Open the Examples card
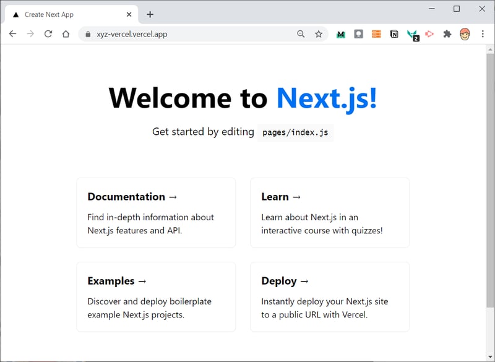Screen dimensions: 495x362 (x=156, y=296)
